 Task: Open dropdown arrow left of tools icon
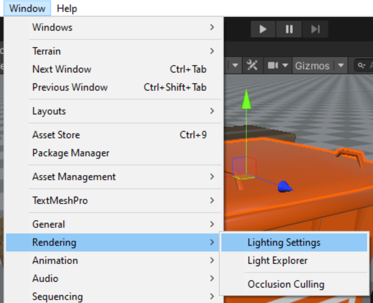235,65
